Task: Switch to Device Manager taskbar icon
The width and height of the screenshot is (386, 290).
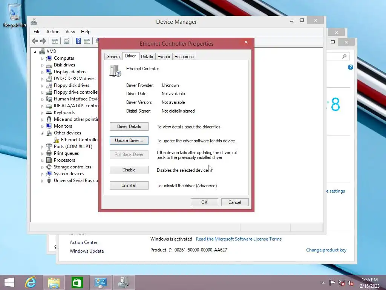Action: (124, 282)
